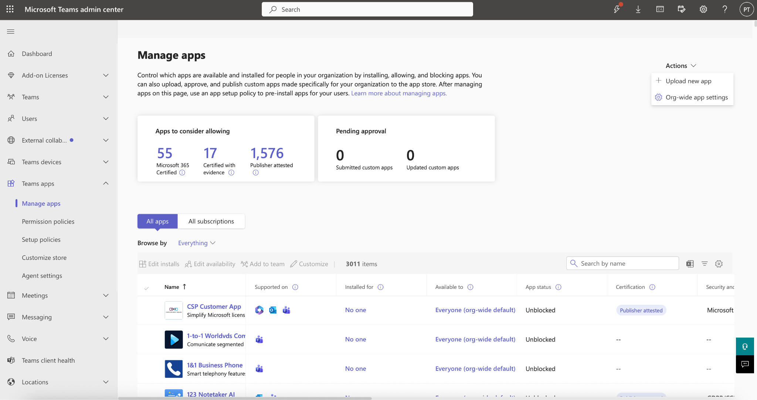Open the CSP Customer App link
The image size is (757, 400).
click(x=214, y=307)
